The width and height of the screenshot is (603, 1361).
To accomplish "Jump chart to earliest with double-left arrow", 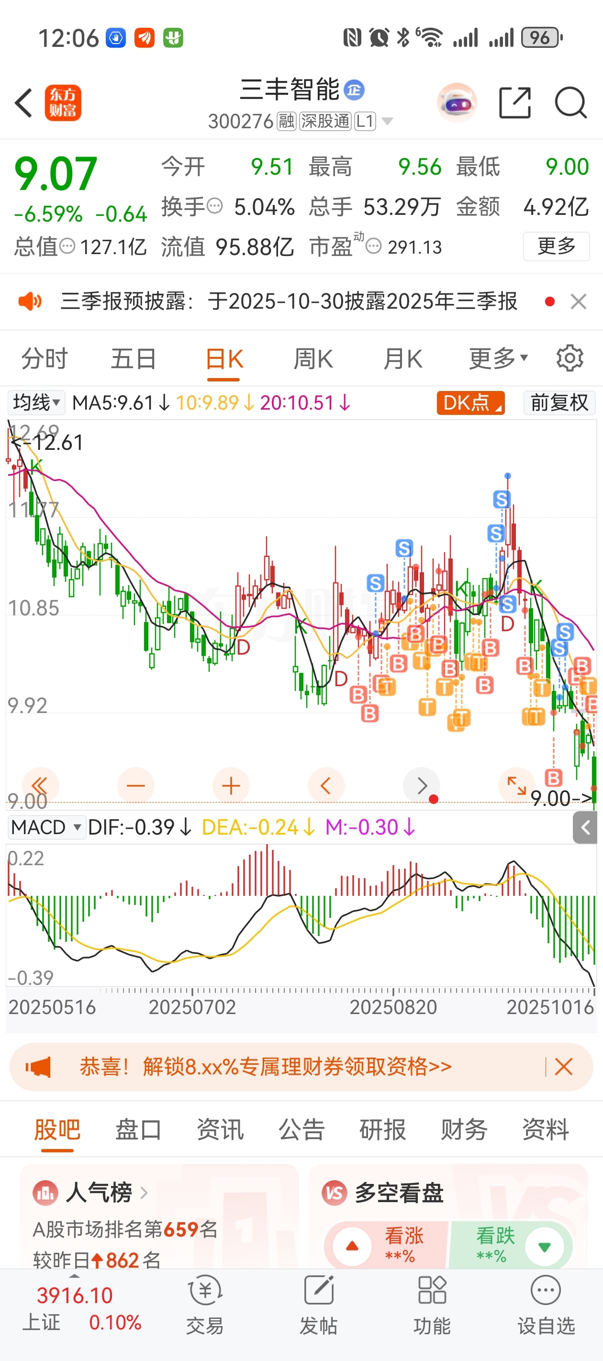I will 40,786.
